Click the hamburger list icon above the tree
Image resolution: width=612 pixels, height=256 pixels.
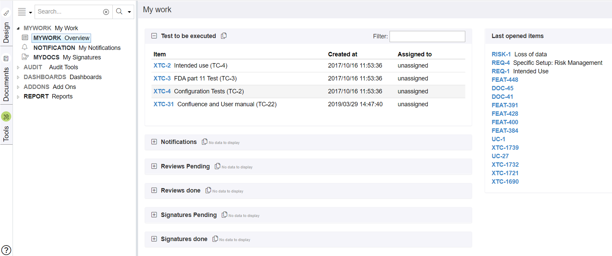point(21,11)
